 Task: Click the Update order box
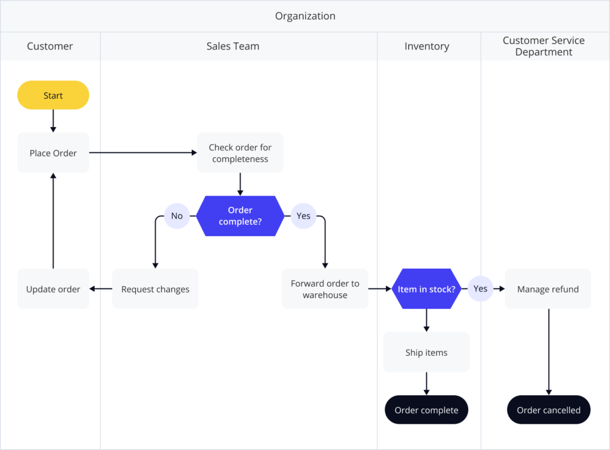(53, 289)
